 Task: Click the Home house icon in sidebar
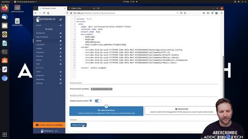(x=60, y=25)
